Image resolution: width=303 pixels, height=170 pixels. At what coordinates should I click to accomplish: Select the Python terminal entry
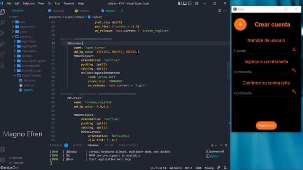click(x=213, y=156)
